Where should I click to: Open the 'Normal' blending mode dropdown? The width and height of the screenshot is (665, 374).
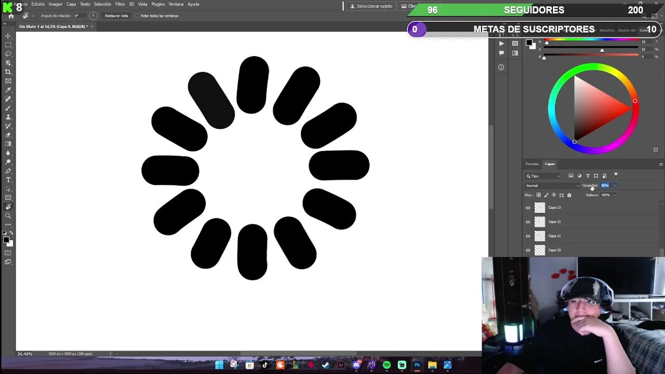(x=552, y=185)
